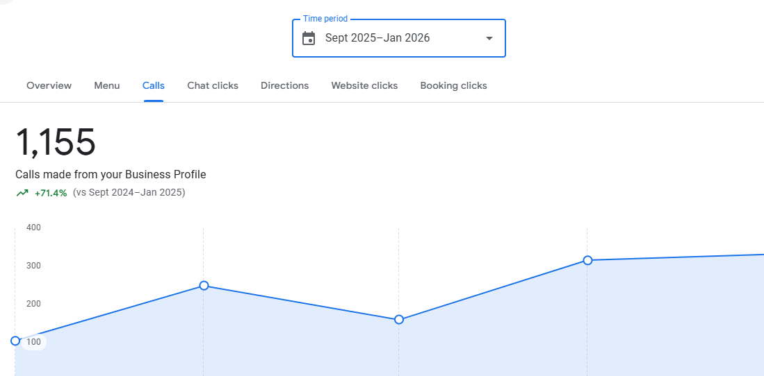Click the Calls made from your Business Profile label

tap(111, 174)
